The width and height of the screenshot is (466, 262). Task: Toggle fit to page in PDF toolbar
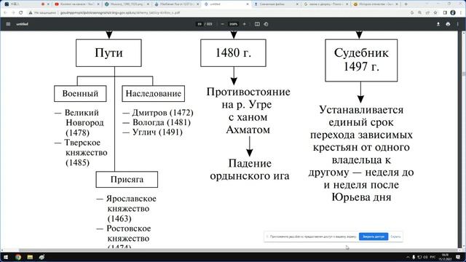tap(257, 24)
